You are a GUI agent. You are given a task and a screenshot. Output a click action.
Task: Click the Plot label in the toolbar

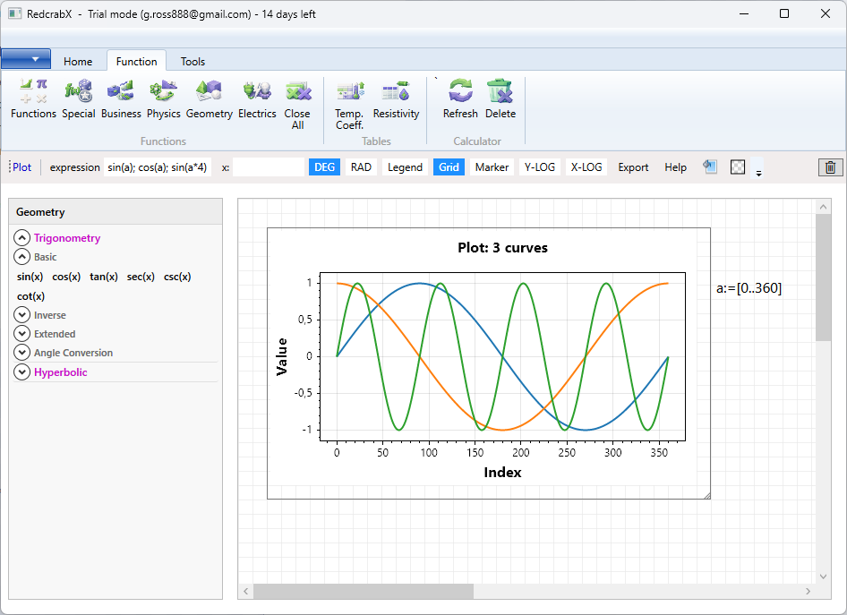point(22,167)
